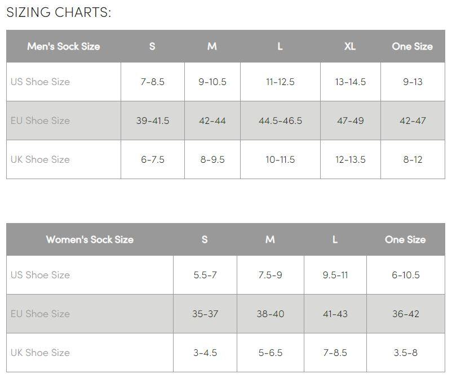Click the SIZING CHARTS heading

tap(59, 12)
